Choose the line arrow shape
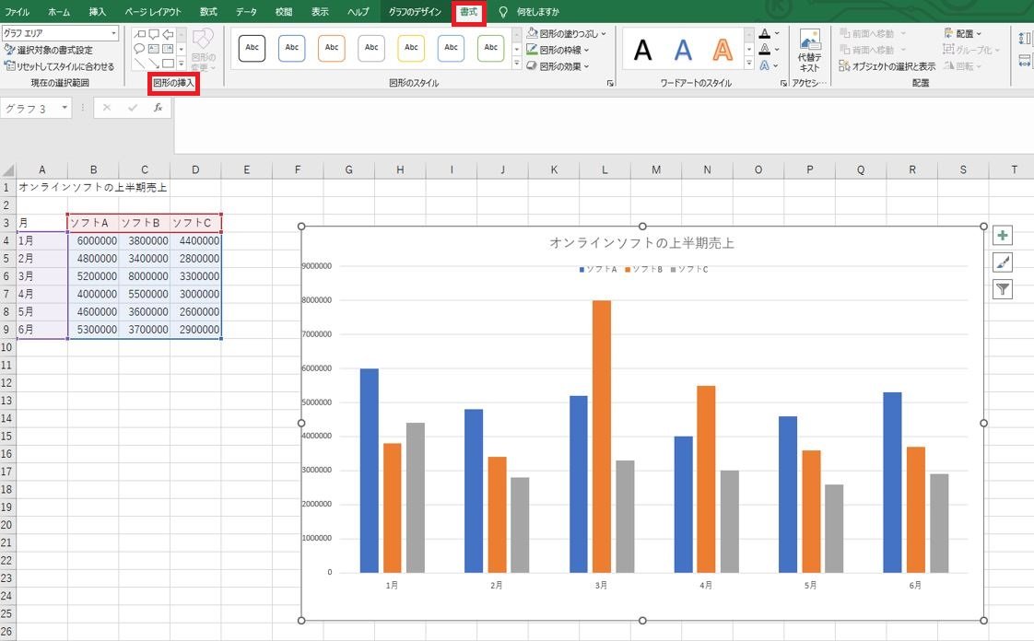This screenshot has width=1034, height=641. 154,64
